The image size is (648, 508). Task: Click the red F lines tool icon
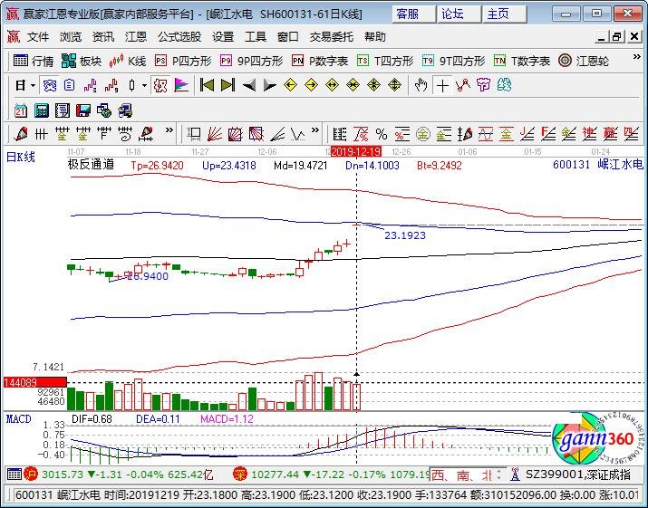(548, 134)
